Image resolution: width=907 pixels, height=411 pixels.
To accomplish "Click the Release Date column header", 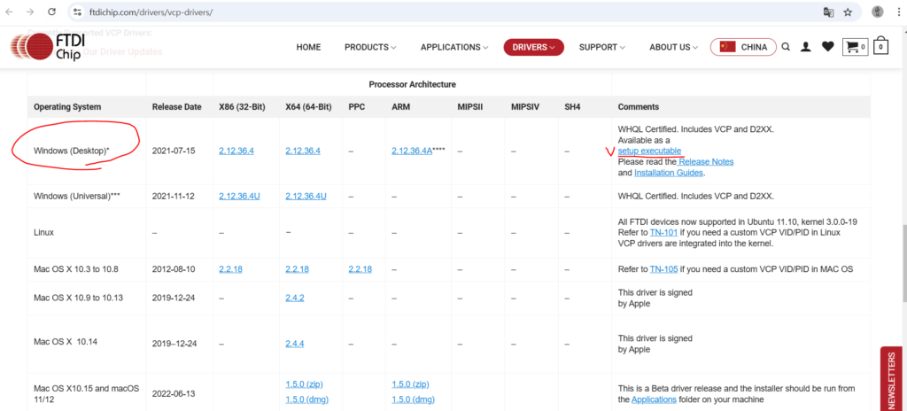I will pyautogui.click(x=176, y=107).
